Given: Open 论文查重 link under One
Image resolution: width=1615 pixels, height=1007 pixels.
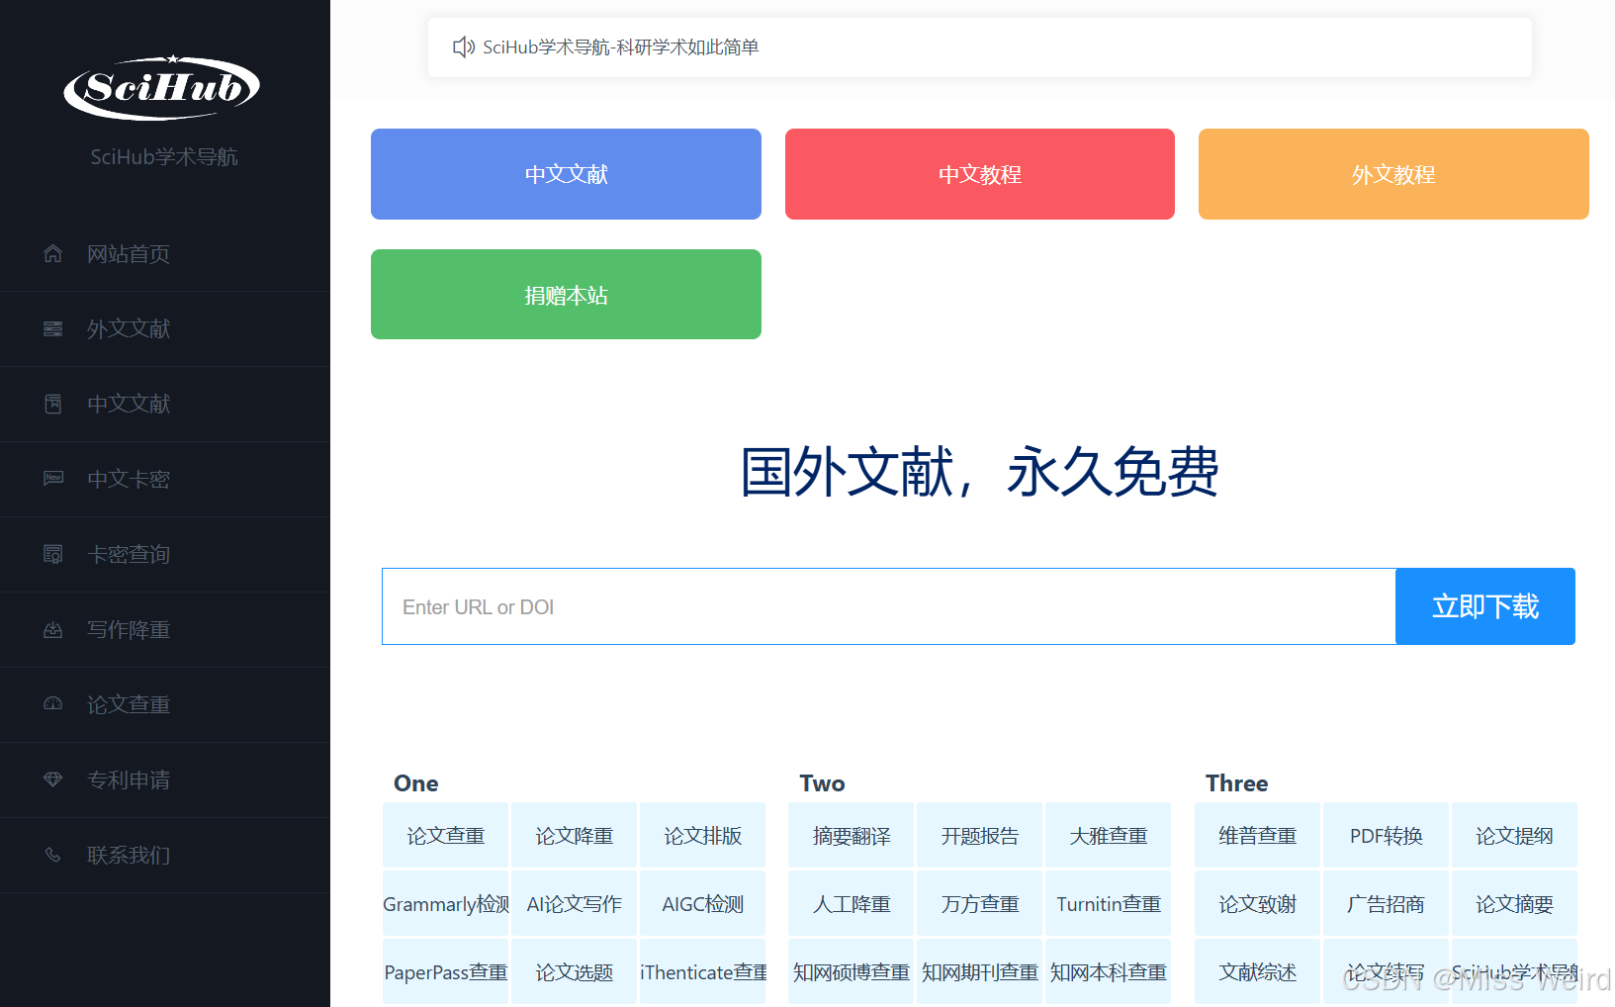Looking at the screenshot, I should click(446, 836).
